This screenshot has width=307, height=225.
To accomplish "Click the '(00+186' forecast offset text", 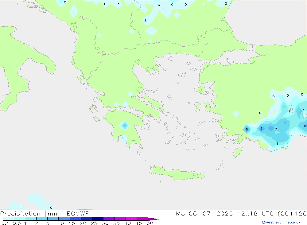I will (x=292, y=214).
